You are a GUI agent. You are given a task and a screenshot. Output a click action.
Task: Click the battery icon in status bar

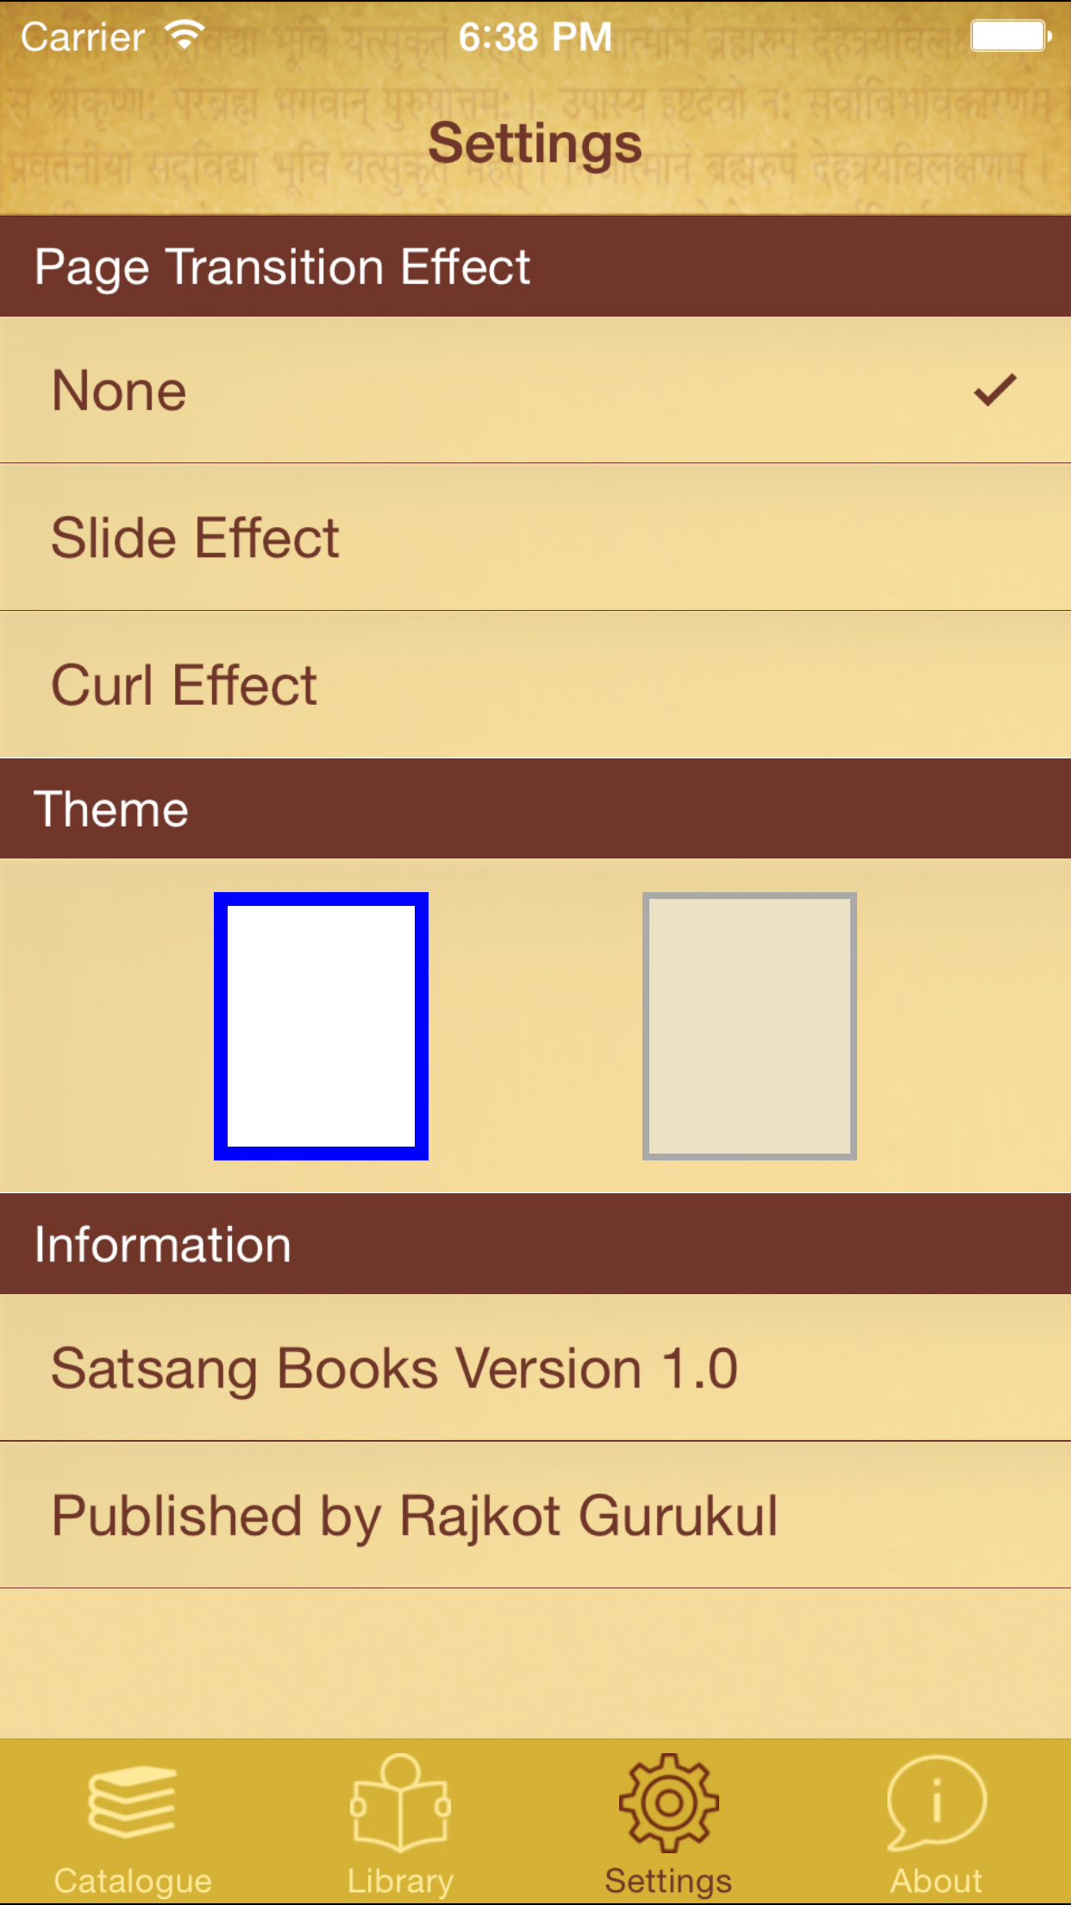pyautogui.click(x=1011, y=36)
